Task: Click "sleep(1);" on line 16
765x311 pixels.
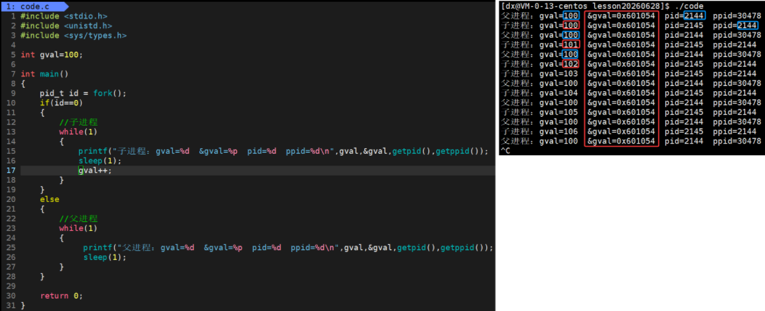Action: point(100,160)
